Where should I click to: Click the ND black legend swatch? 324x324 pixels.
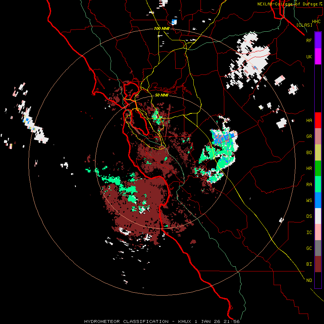318,280
